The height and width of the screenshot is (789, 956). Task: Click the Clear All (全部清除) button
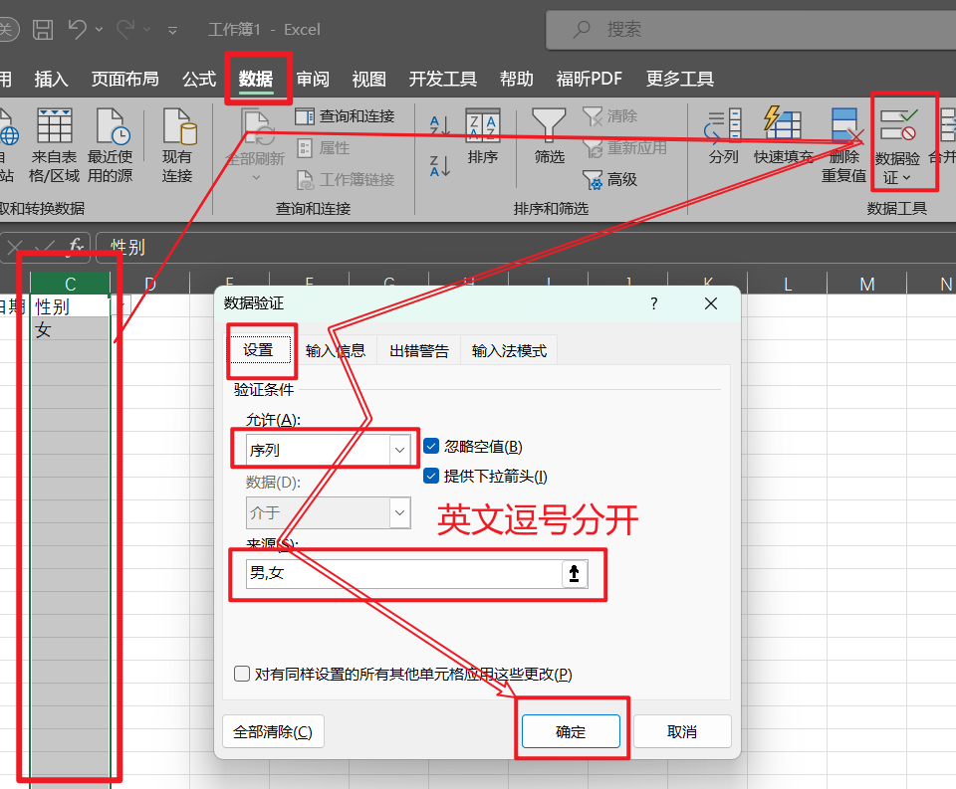click(x=272, y=731)
